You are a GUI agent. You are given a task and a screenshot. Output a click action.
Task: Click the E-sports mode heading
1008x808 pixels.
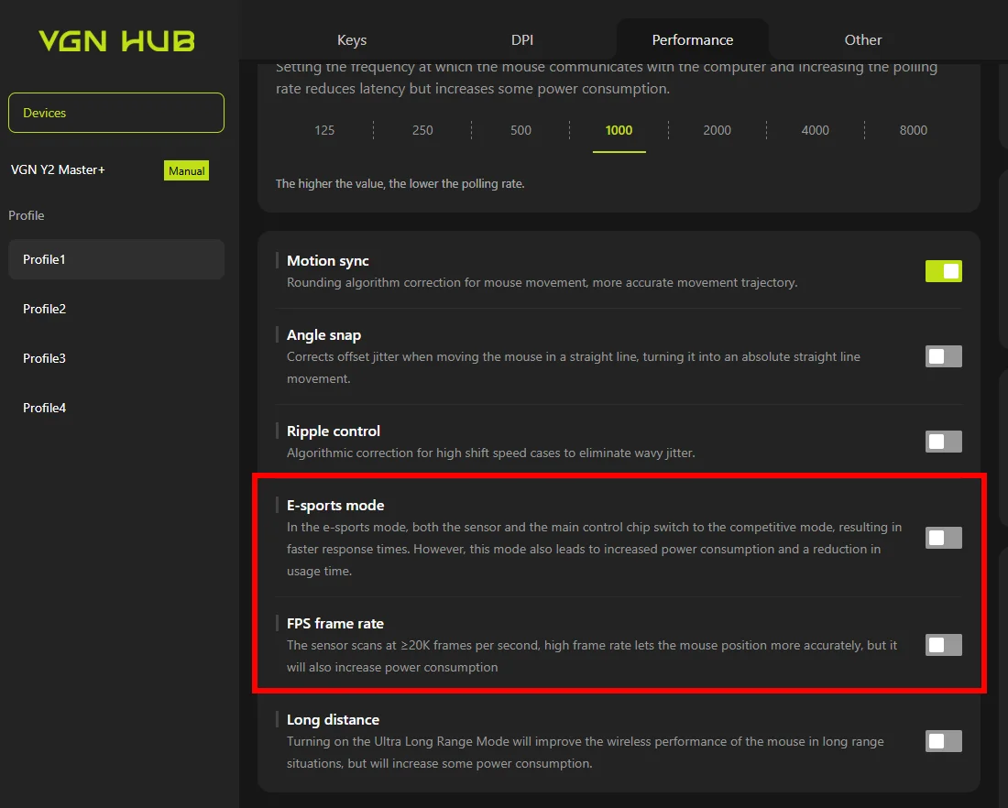pos(335,506)
